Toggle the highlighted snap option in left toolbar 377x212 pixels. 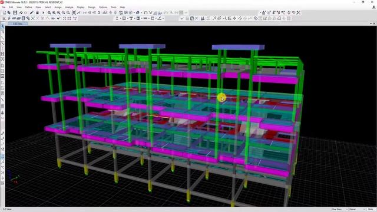click(x=2, y=157)
